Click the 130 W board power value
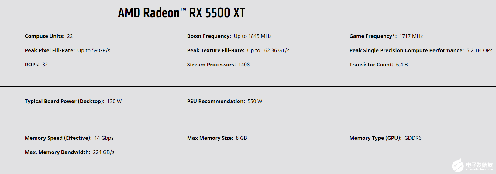The height and width of the screenshot is (174, 496). pyautogui.click(x=114, y=101)
